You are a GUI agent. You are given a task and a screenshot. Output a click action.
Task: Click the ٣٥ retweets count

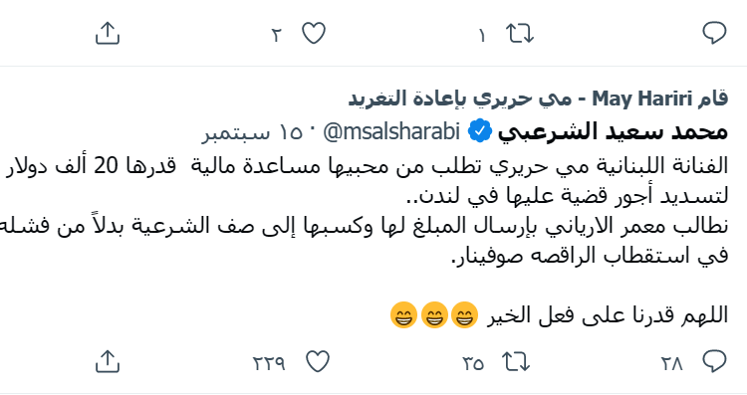tap(473, 364)
